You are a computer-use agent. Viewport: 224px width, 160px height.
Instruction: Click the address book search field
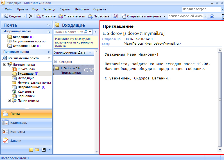[x=185, y=16]
